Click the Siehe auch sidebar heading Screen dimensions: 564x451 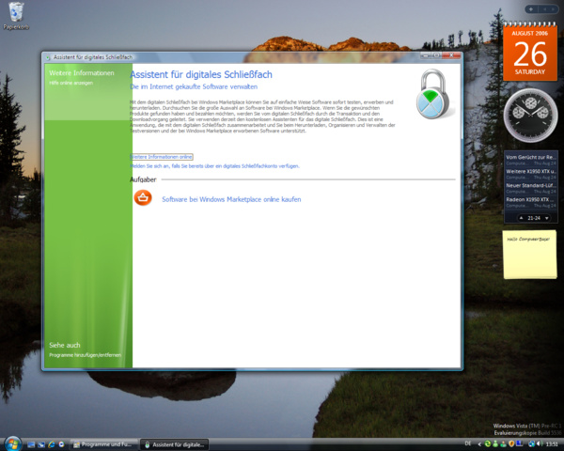tap(64, 345)
